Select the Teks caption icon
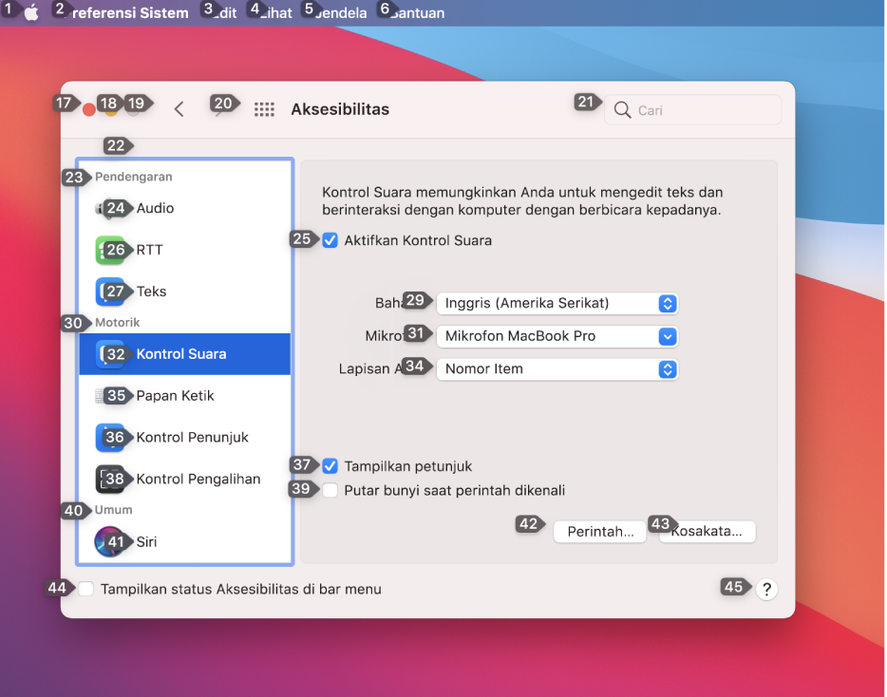 point(110,292)
